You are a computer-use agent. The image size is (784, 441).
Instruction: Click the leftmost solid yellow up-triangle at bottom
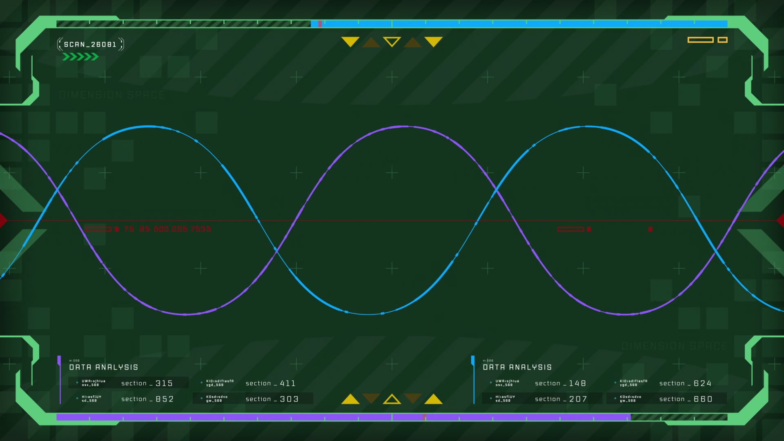point(350,399)
